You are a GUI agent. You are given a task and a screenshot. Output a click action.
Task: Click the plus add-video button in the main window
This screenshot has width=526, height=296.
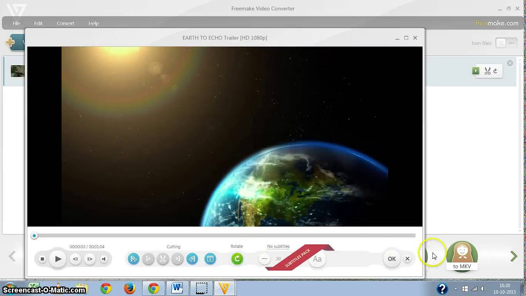point(10,42)
